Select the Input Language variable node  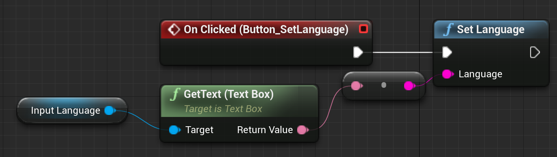72,110
